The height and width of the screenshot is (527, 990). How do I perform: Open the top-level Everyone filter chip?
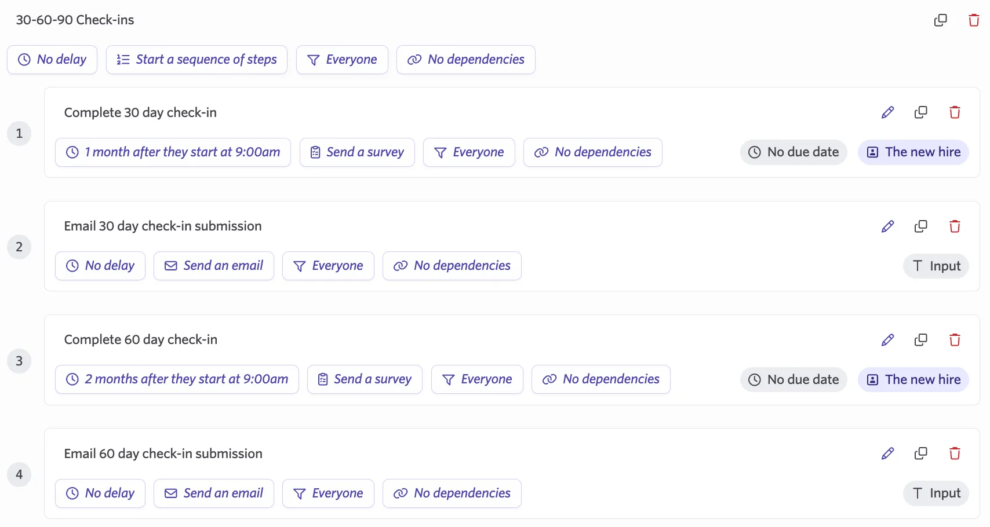click(x=342, y=60)
